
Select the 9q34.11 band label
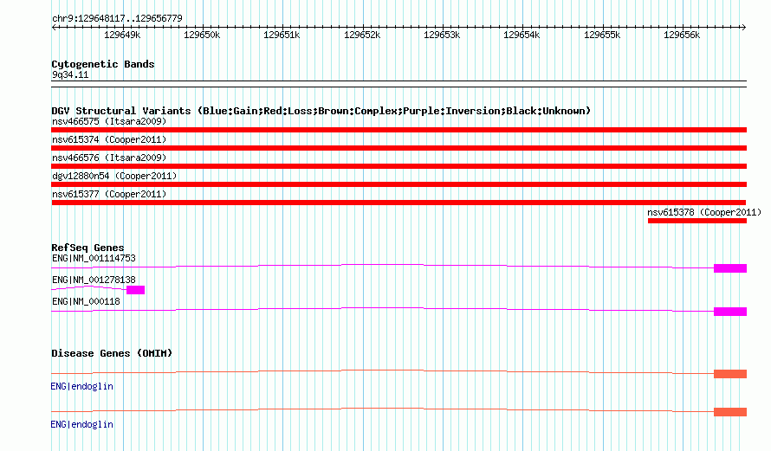click(70, 74)
